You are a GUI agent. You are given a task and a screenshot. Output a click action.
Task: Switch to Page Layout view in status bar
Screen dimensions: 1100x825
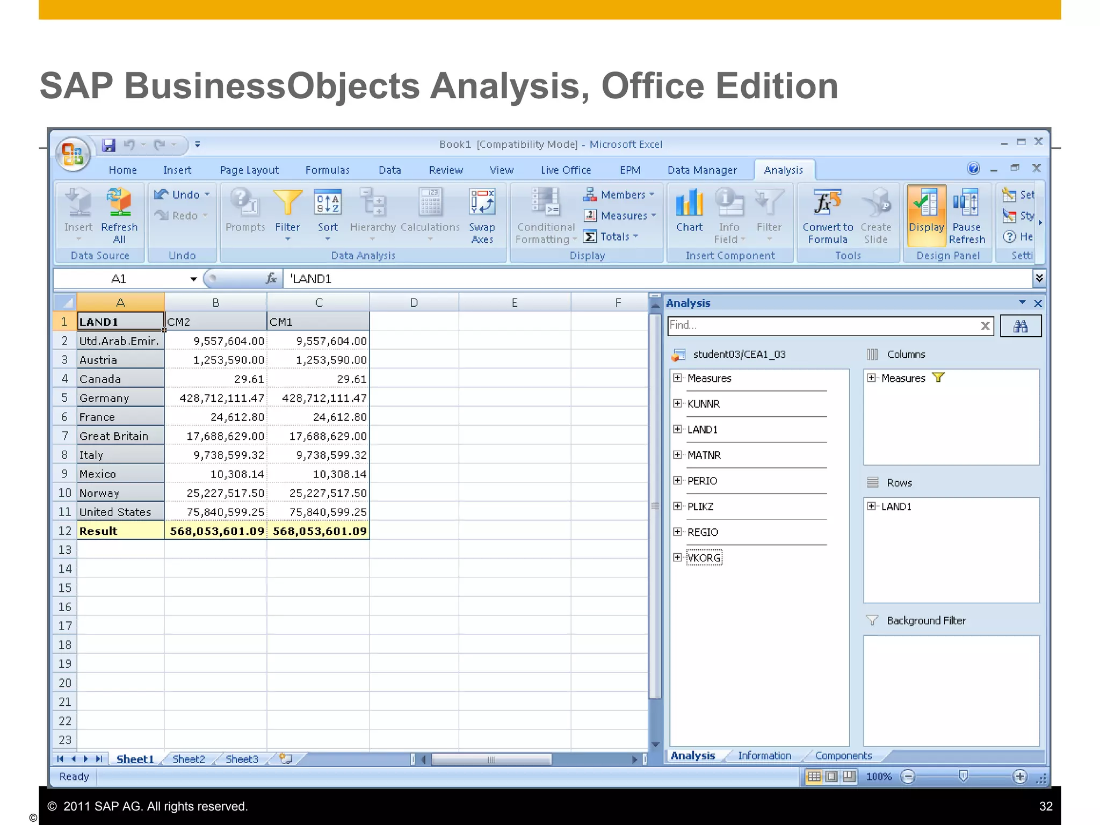tap(831, 777)
